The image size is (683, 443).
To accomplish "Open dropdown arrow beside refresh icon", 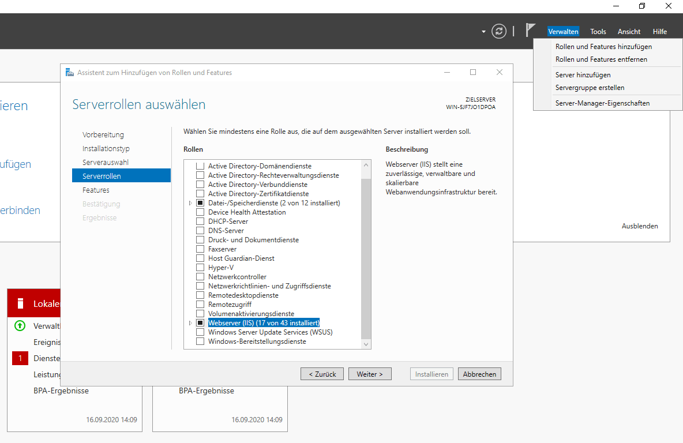I will pos(483,32).
